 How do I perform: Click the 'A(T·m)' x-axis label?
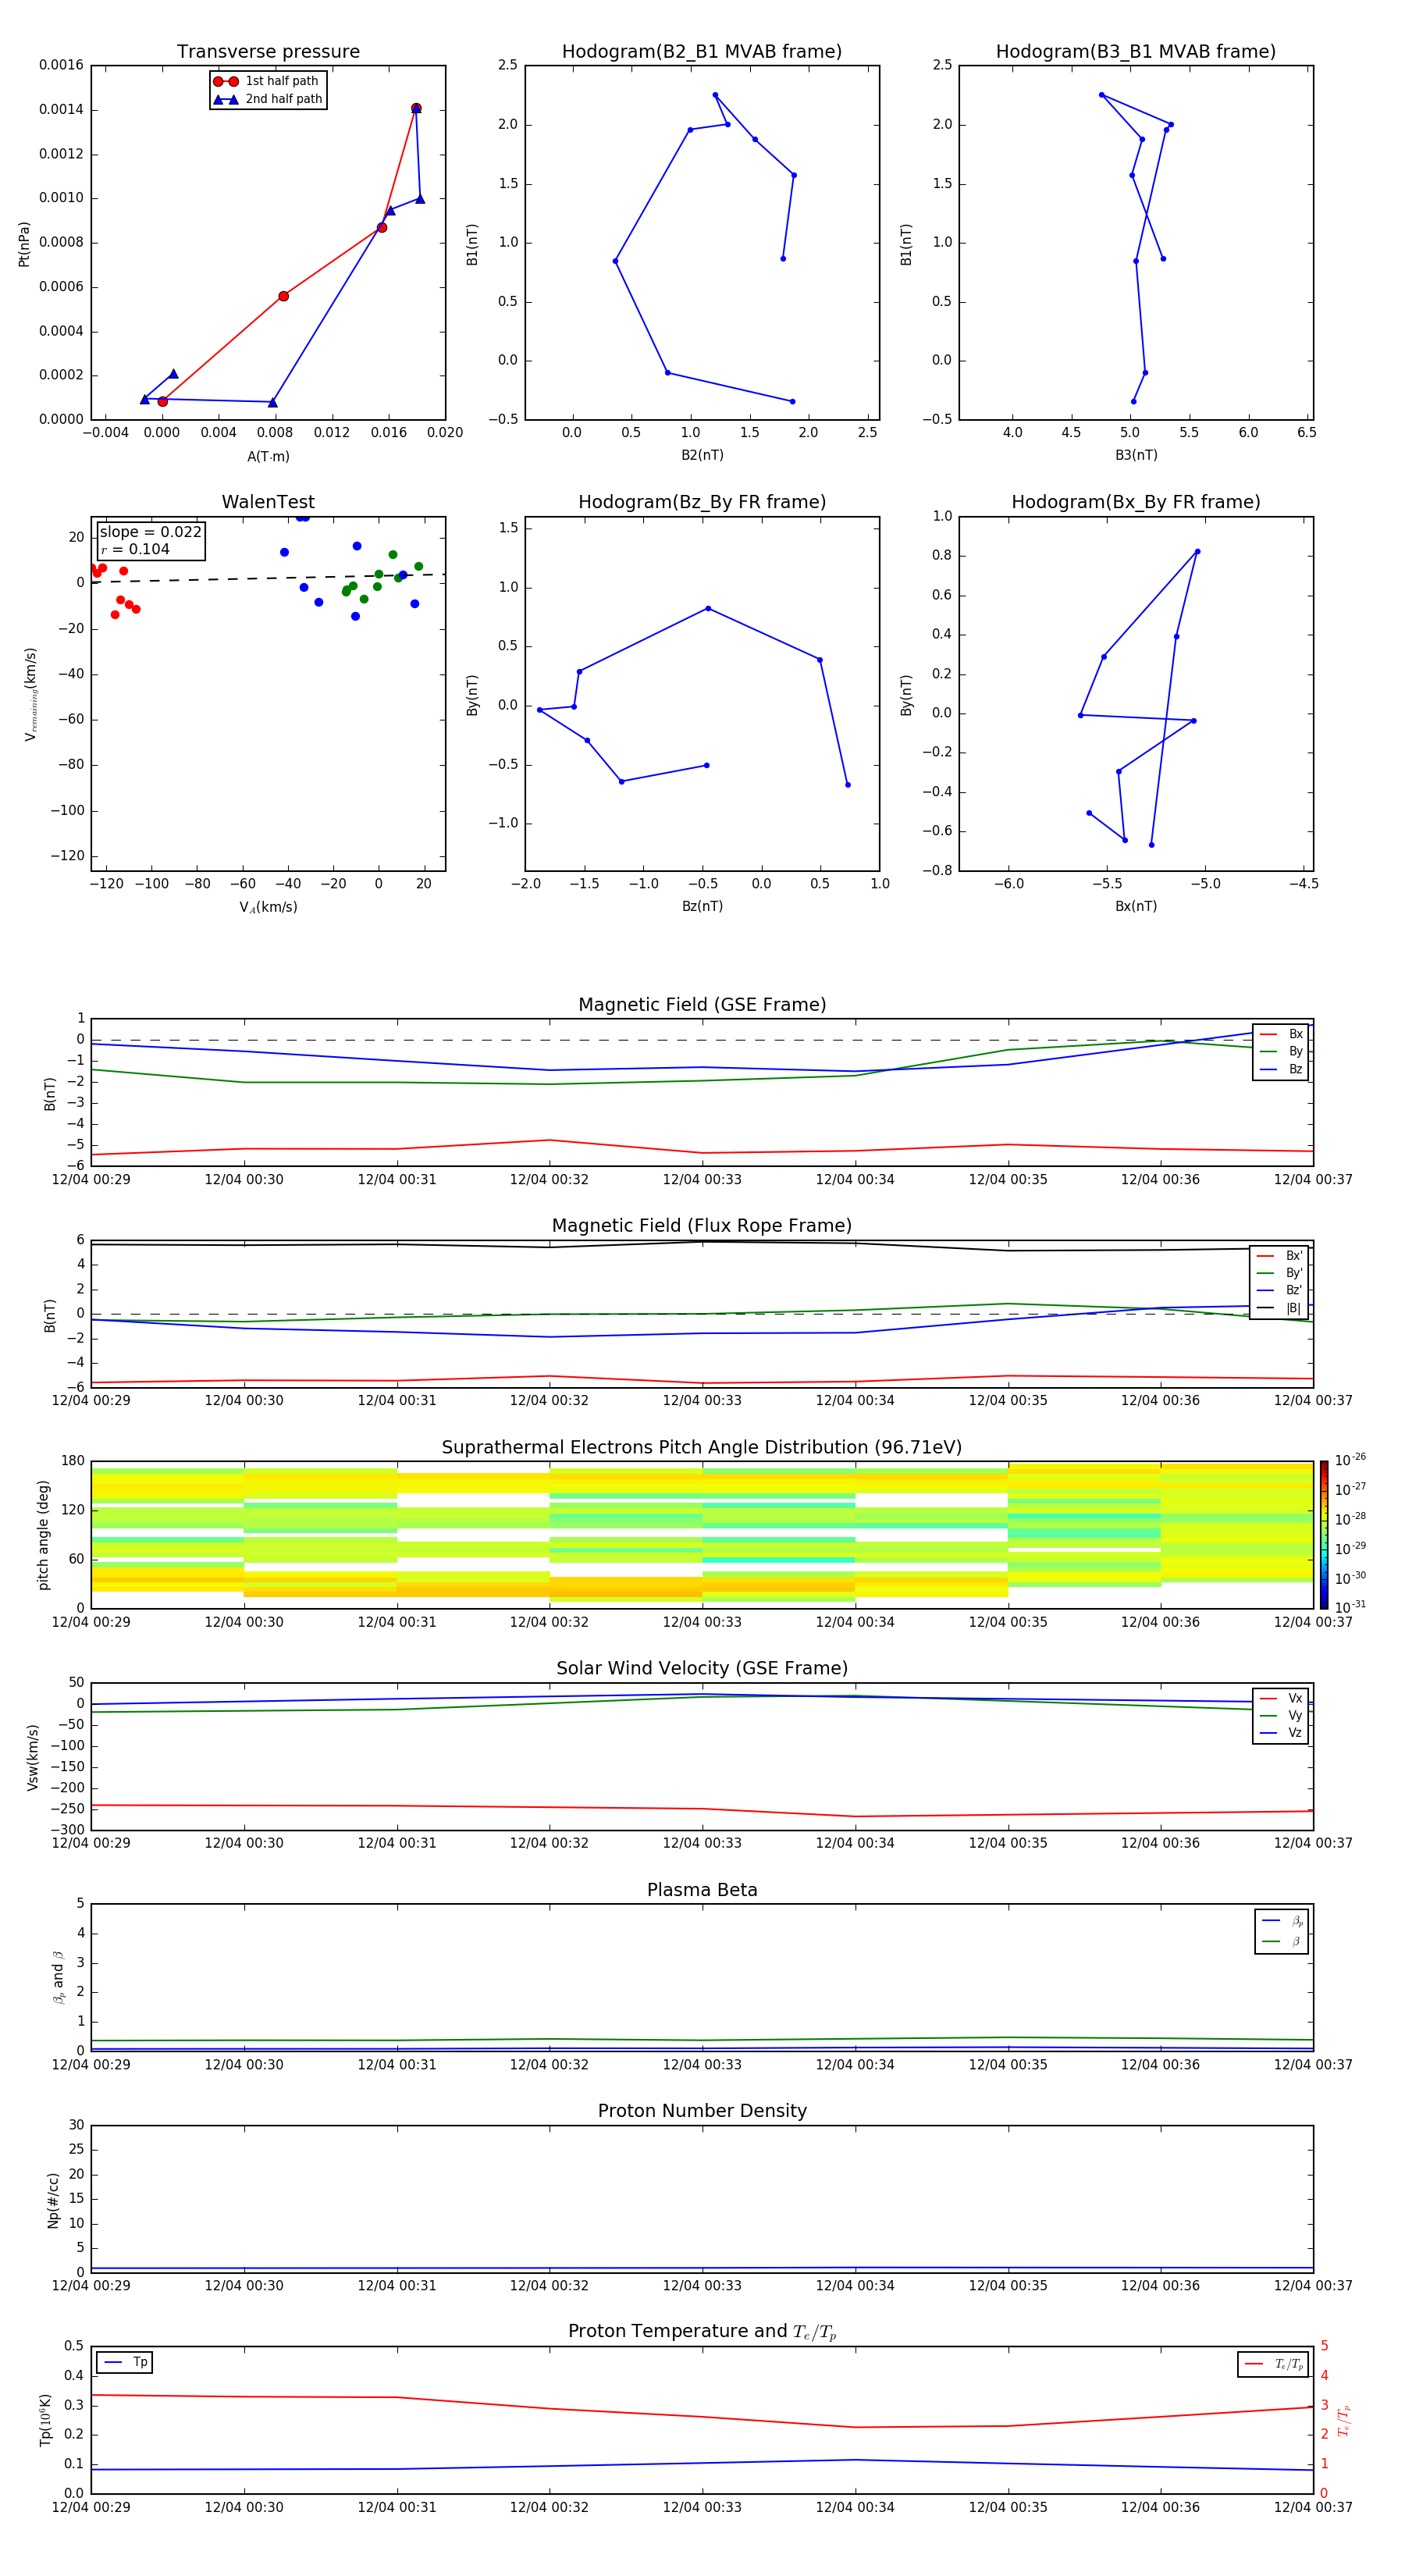tap(268, 456)
